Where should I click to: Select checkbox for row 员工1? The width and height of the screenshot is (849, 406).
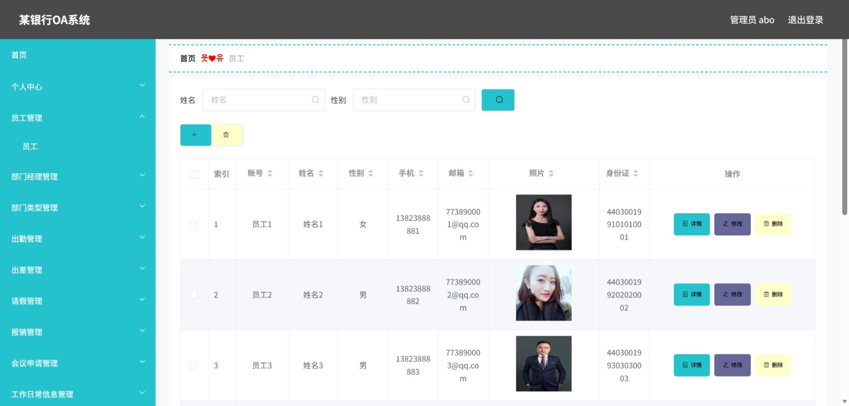coord(193,225)
